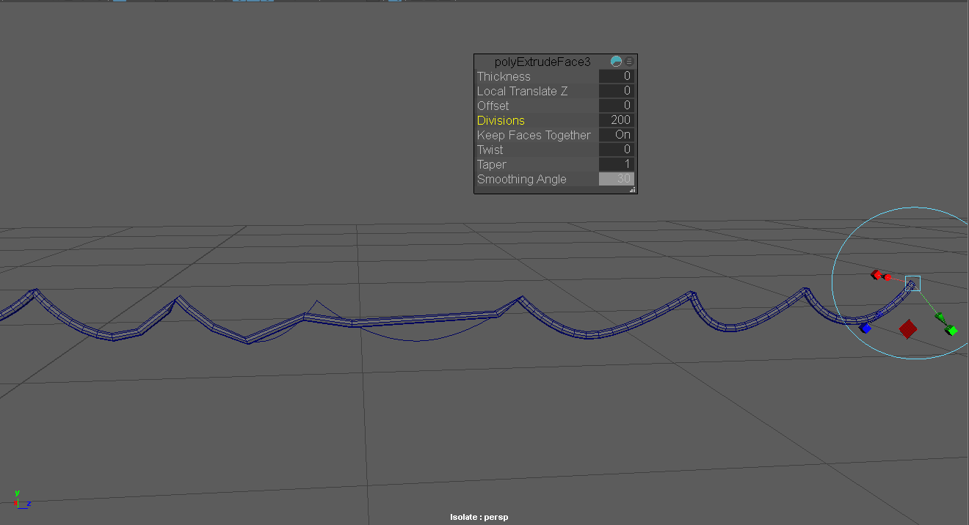Click the Twist value field
Image resolution: width=969 pixels, height=525 pixels.
[x=617, y=150]
